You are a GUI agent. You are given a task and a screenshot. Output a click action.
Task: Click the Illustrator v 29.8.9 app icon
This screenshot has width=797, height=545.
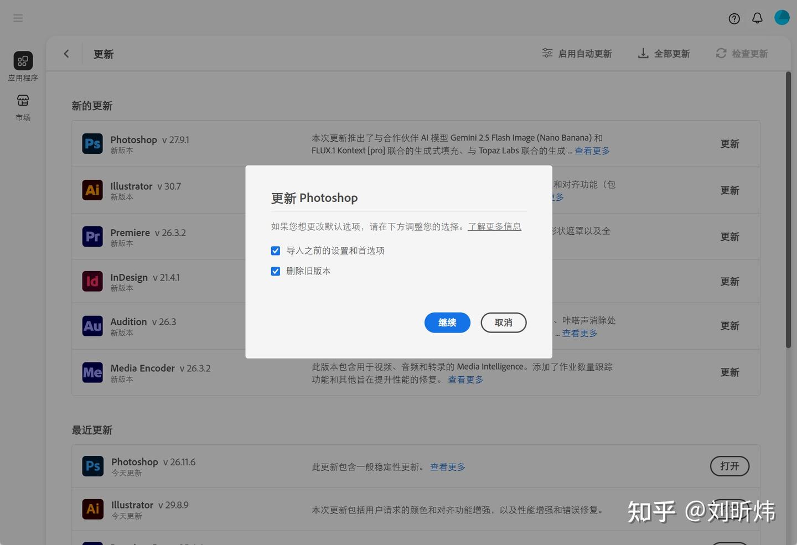[x=92, y=509]
